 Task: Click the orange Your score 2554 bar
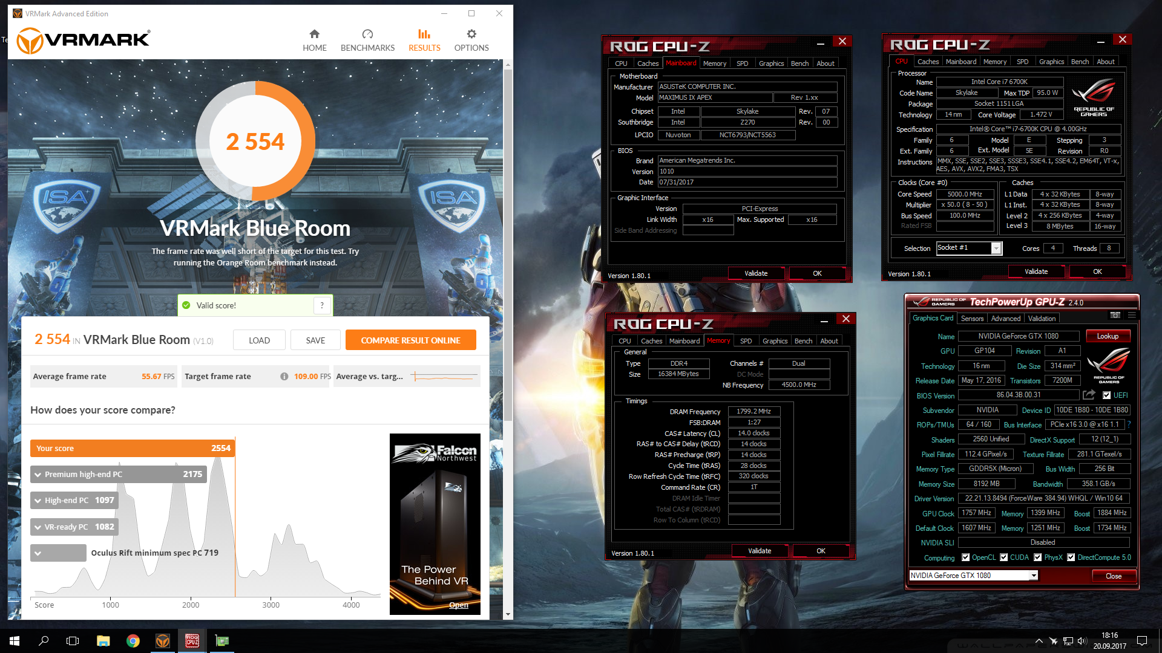(132, 448)
